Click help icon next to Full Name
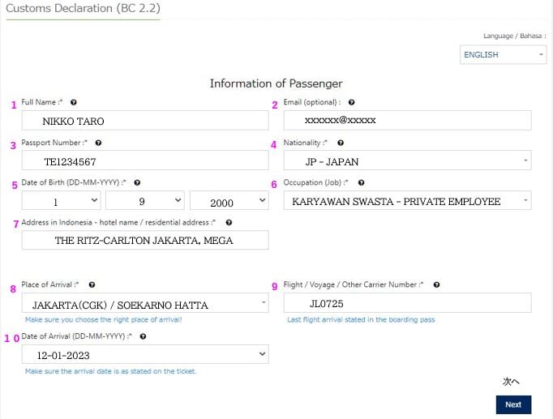The height and width of the screenshot is (419, 553). [x=74, y=103]
